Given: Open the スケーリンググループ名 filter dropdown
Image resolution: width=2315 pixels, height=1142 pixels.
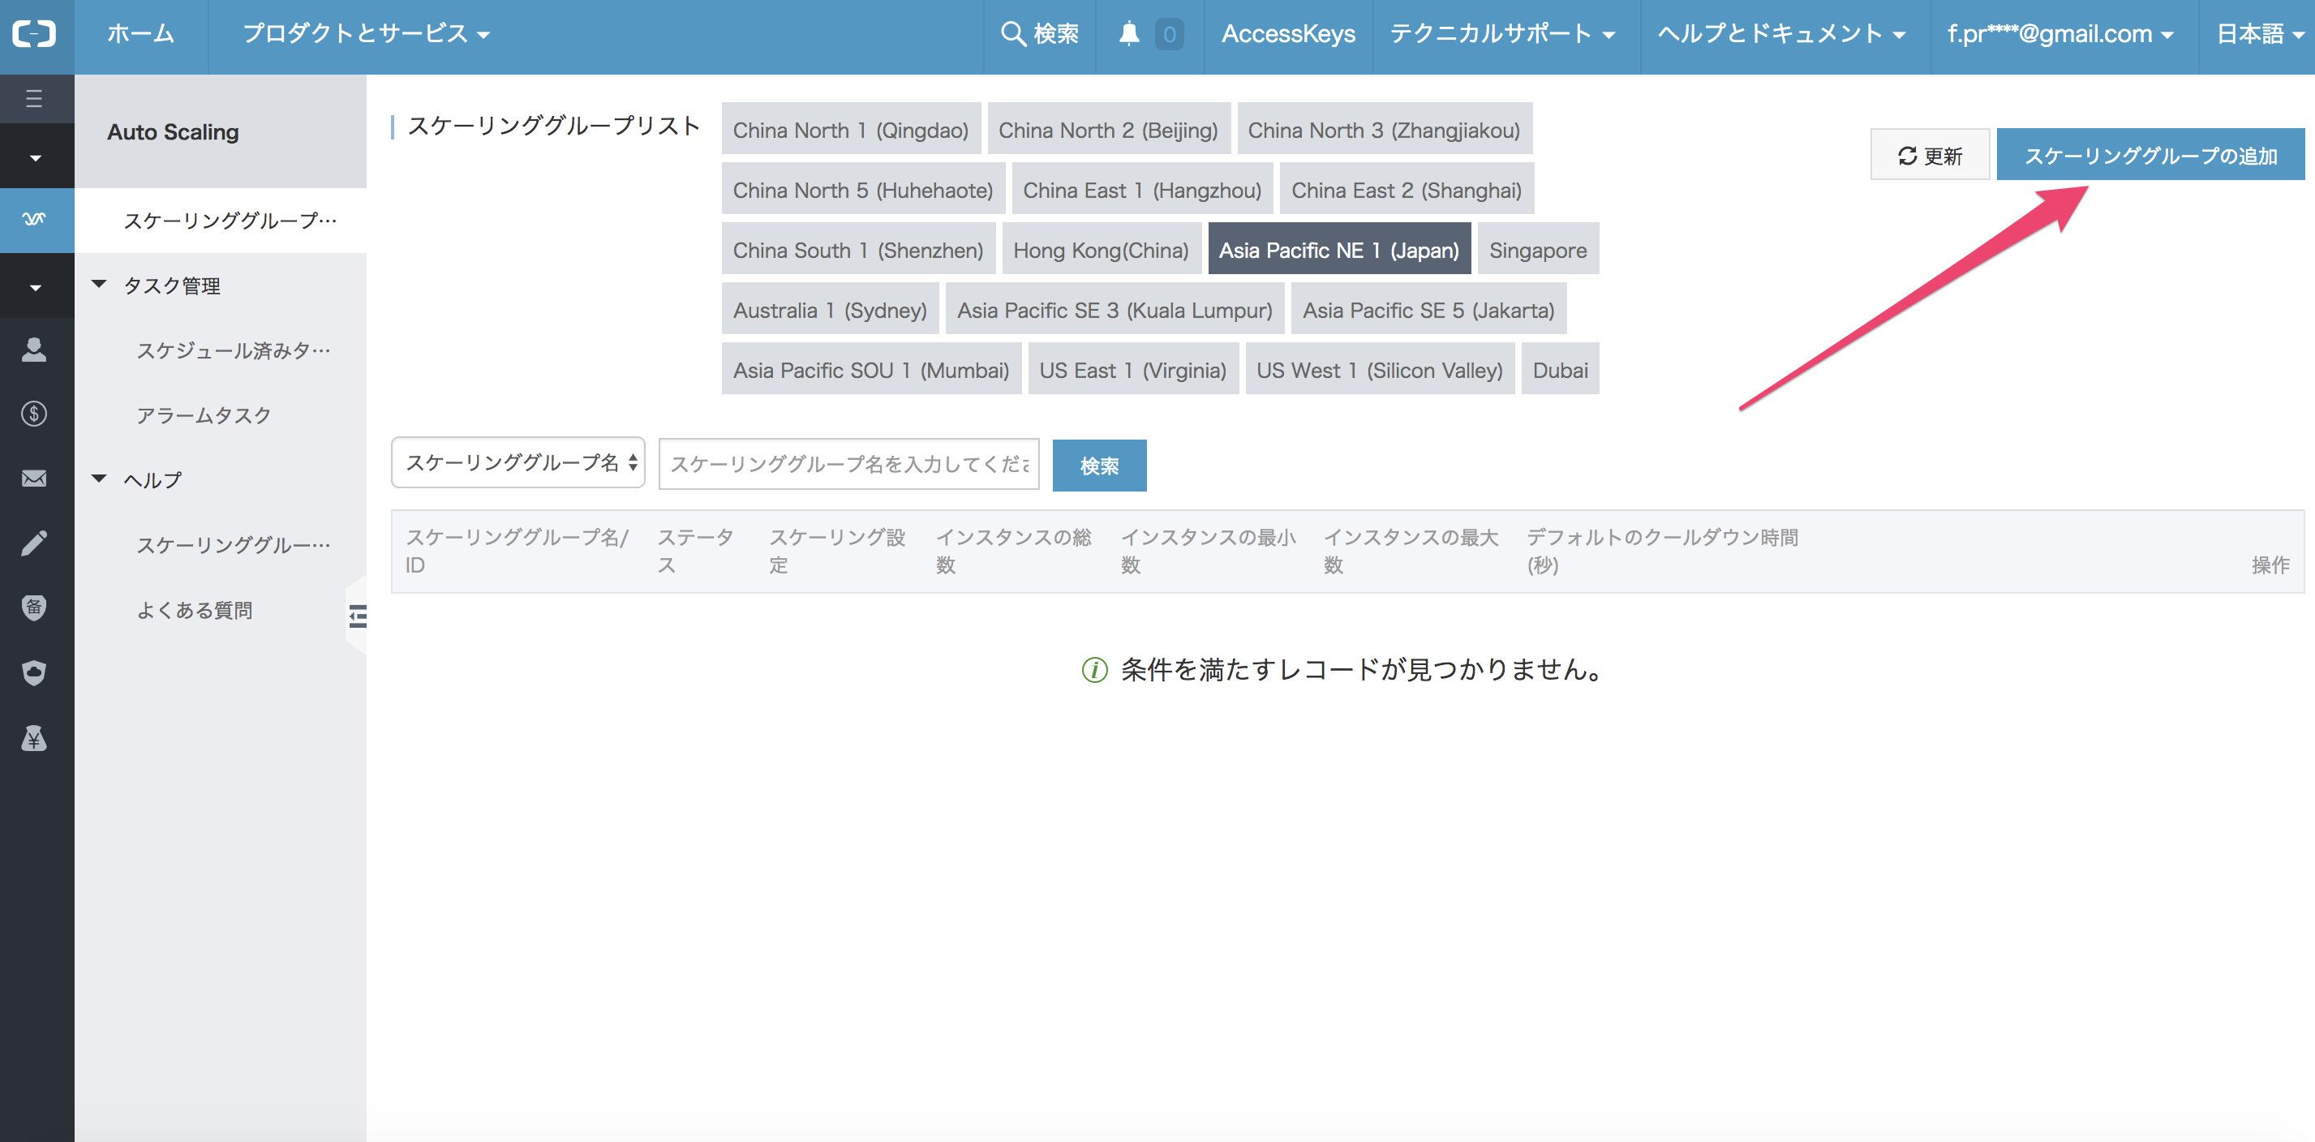Looking at the screenshot, I should (x=518, y=463).
